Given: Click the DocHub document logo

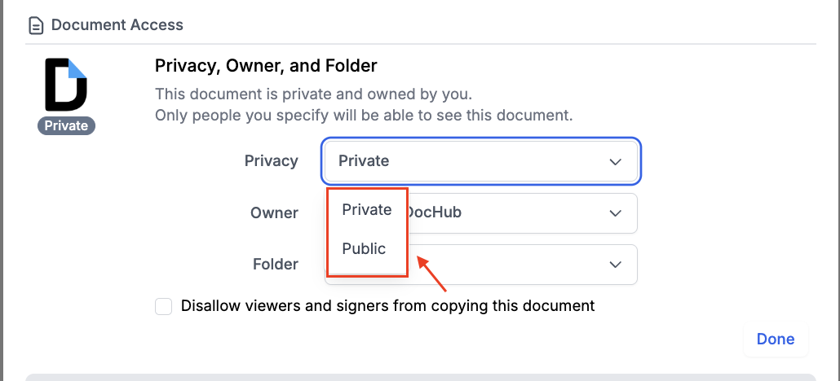Looking at the screenshot, I should (x=66, y=84).
